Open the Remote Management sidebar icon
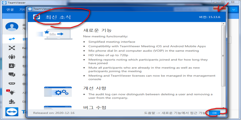 pos(12,48)
